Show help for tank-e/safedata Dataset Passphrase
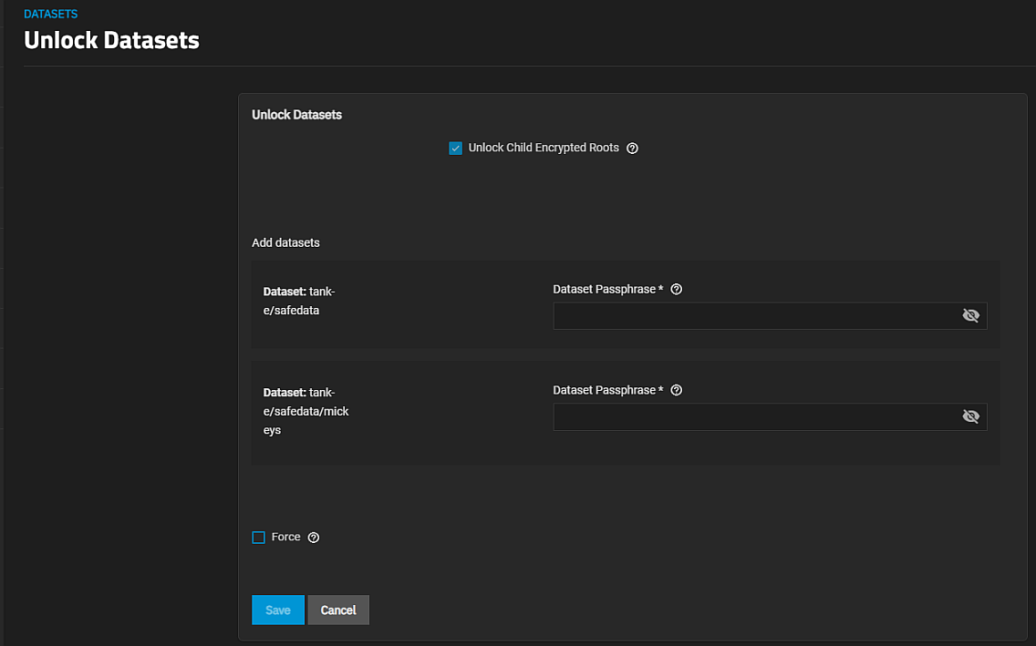1036x646 pixels. pyautogui.click(x=677, y=290)
